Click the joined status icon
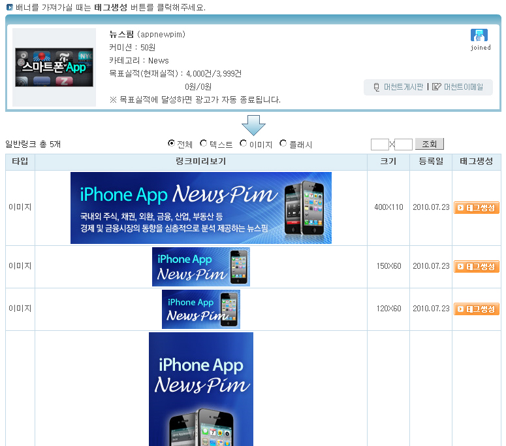This screenshot has width=506, height=446. coord(479,35)
